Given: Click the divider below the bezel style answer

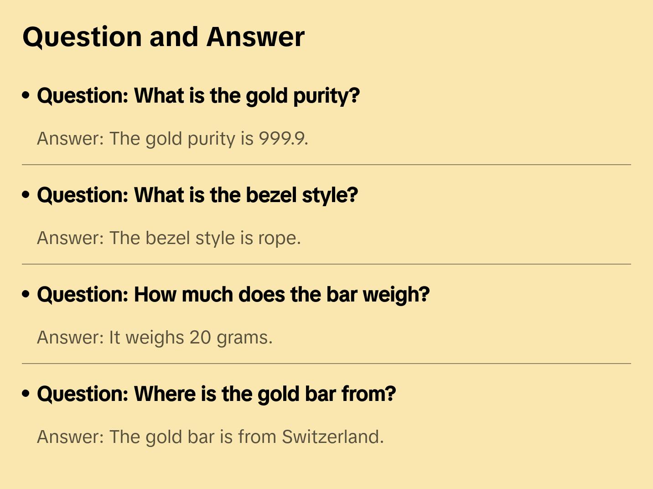Looking at the screenshot, I should click(x=326, y=264).
